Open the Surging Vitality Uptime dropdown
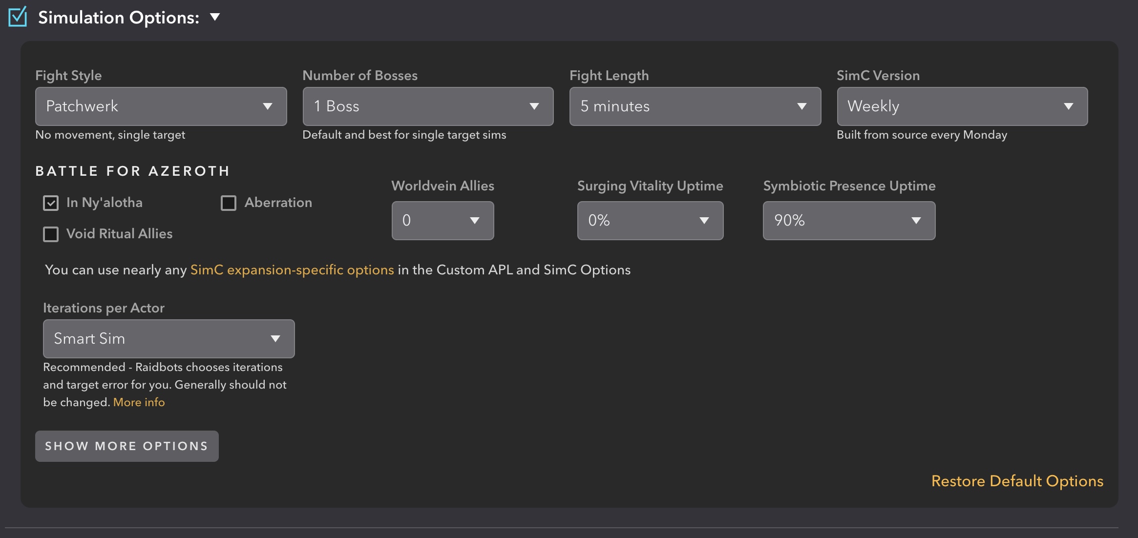Screen dimensions: 1138x538 650,221
